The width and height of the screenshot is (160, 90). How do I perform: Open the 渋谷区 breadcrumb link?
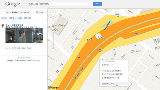(19, 18)
